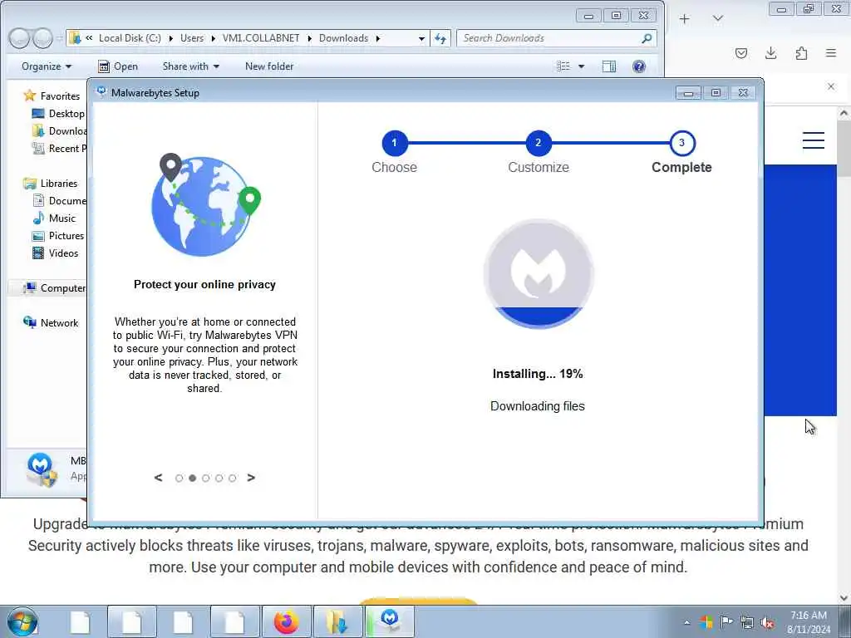
Task: Advance to the next Malwarebytes carousel slide
Action: pos(251,478)
